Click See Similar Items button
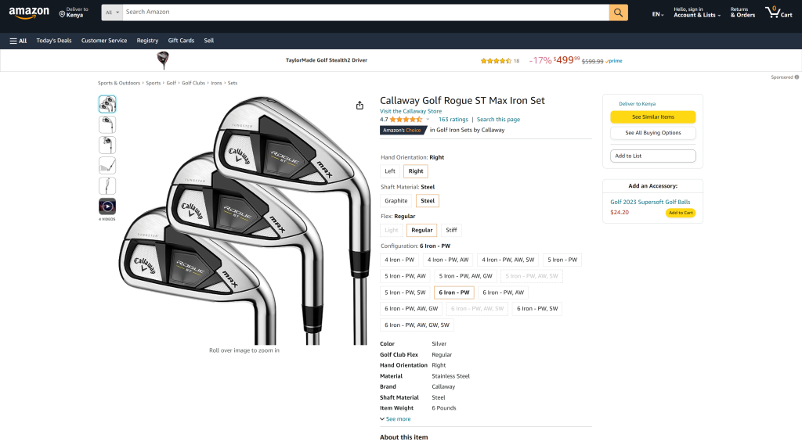This screenshot has width=802, height=445. pos(652,117)
